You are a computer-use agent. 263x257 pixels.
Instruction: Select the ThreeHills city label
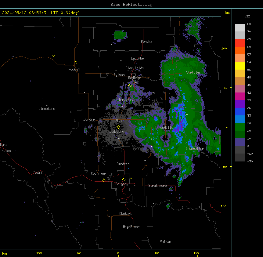pyautogui.click(x=164, y=128)
